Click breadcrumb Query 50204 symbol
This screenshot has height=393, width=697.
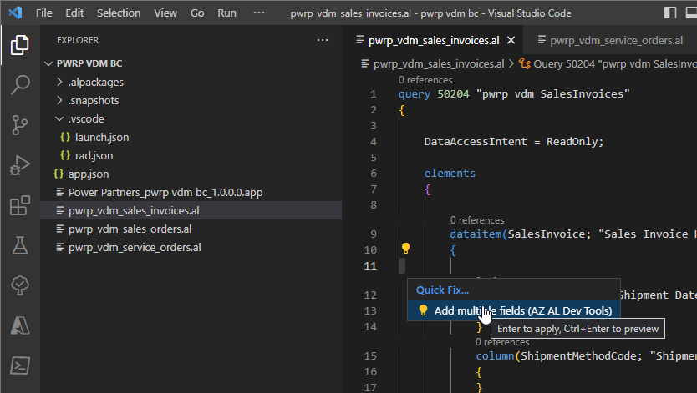pos(608,64)
